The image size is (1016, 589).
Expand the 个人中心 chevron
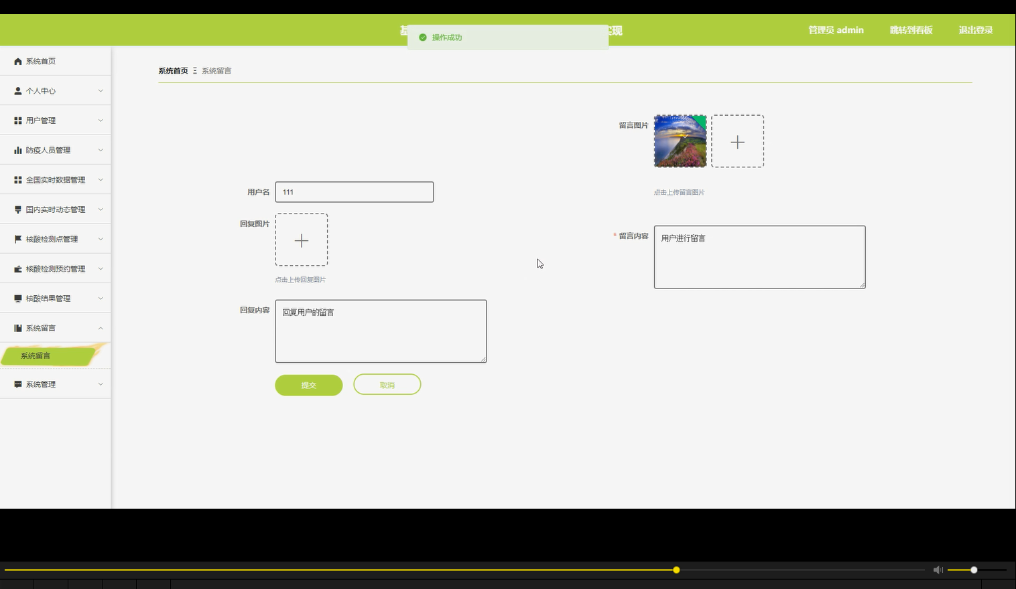(101, 91)
